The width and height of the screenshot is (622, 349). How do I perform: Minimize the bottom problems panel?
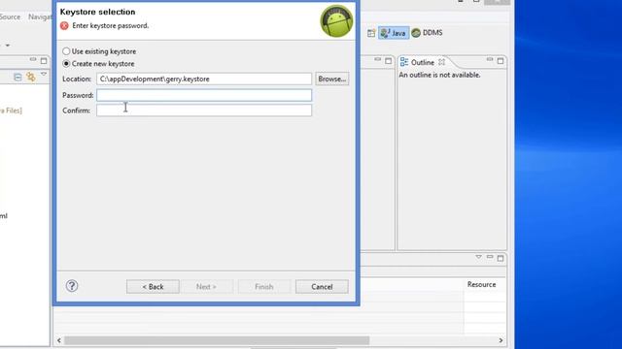490,257
